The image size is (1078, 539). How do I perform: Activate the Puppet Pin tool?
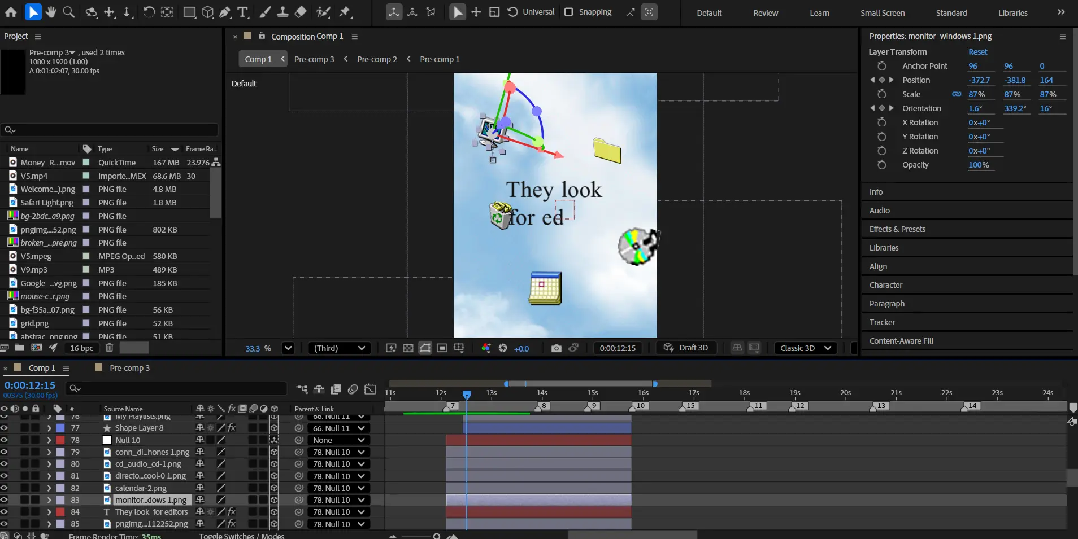tap(345, 12)
